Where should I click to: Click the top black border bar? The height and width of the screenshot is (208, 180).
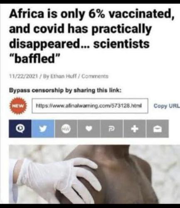tap(90, 2)
